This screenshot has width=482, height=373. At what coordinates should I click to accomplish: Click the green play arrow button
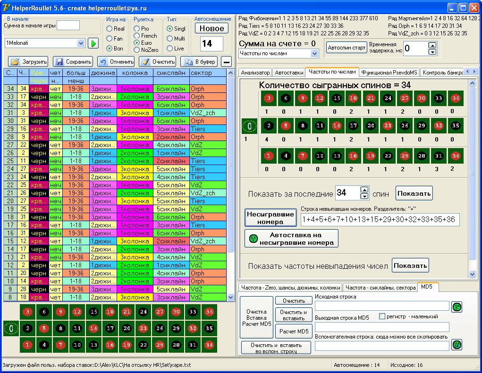pos(93,43)
